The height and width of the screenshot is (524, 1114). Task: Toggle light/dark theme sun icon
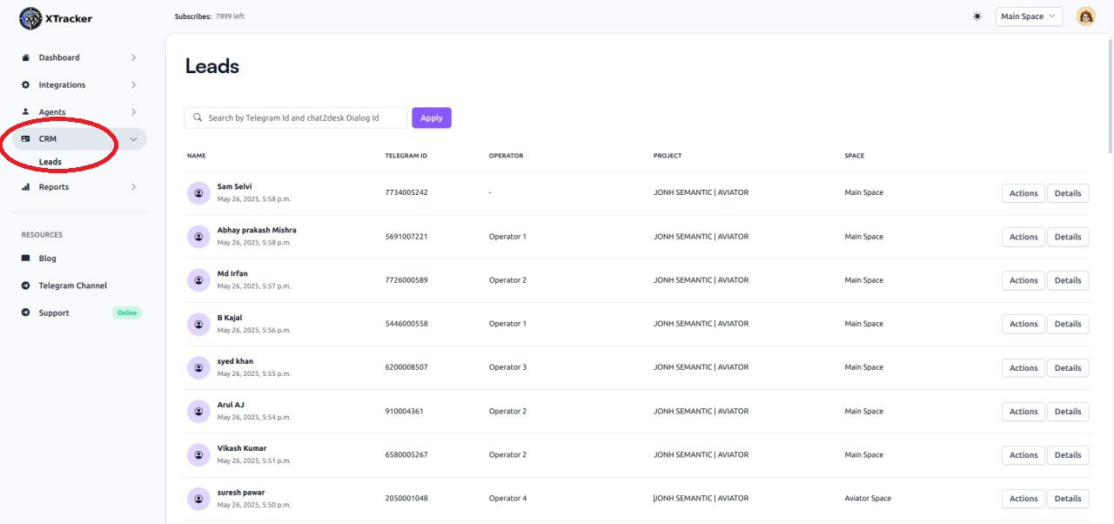click(977, 17)
